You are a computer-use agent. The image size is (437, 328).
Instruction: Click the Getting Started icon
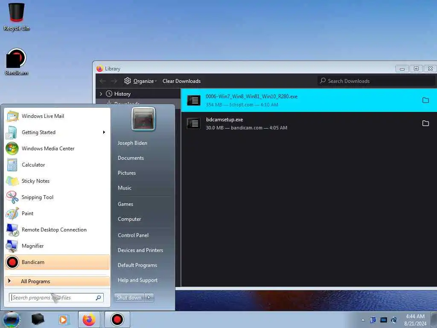(12, 132)
